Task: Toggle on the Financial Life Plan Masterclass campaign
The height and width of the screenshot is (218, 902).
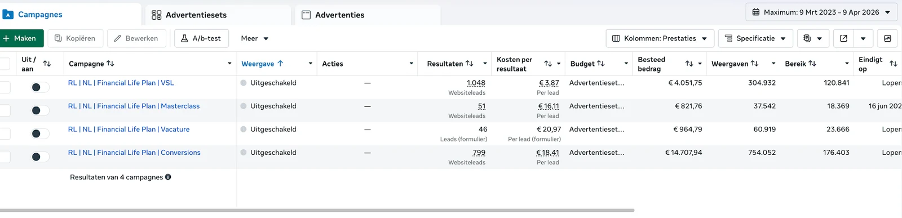Action: click(x=40, y=110)
